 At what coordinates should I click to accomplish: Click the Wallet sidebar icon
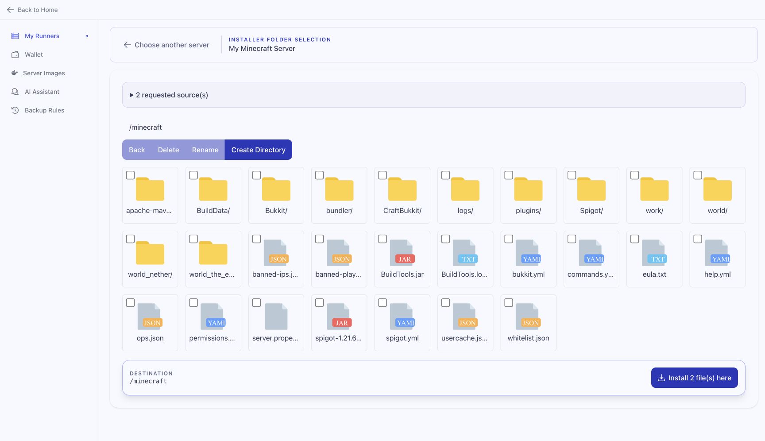(15, 54)
